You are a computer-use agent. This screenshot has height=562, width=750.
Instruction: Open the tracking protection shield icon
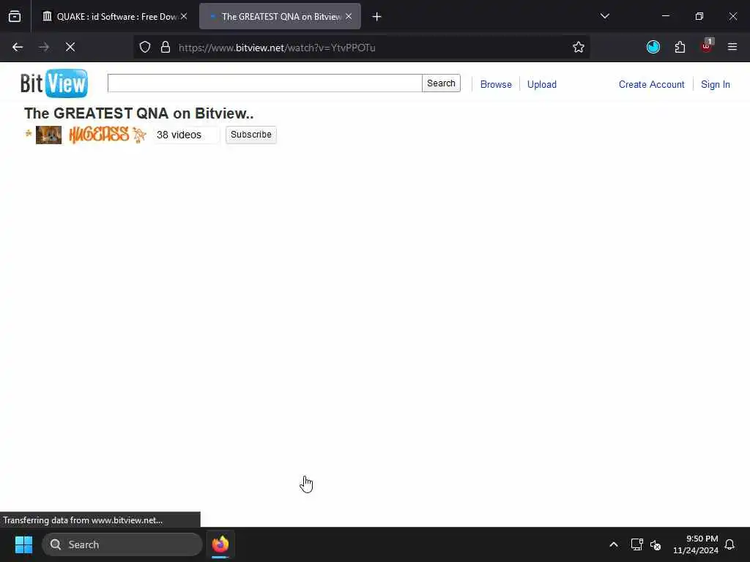[145, 47]
